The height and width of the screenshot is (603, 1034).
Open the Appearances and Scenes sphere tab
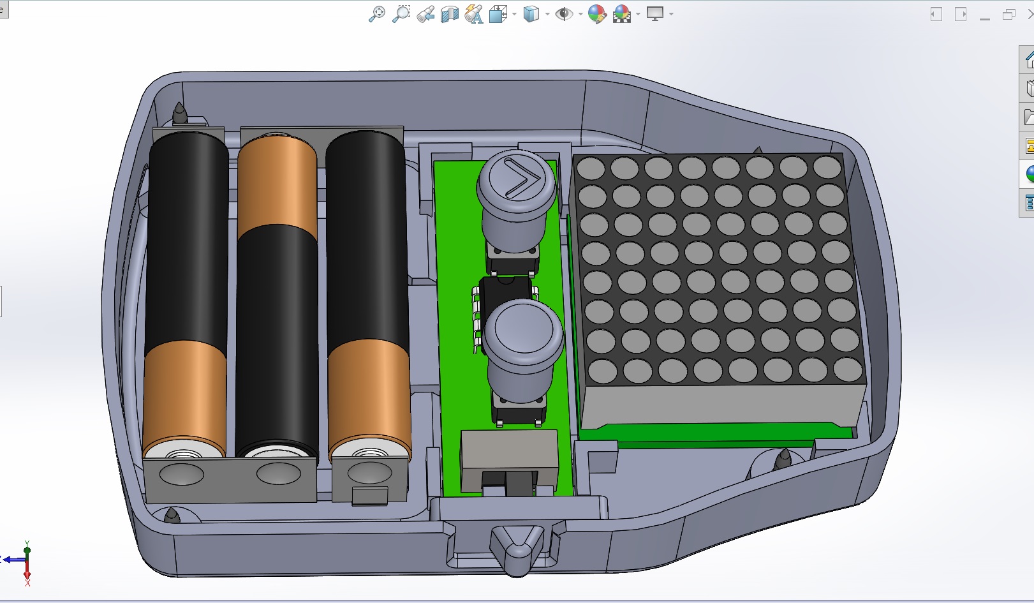click(x=1028, y=174)
